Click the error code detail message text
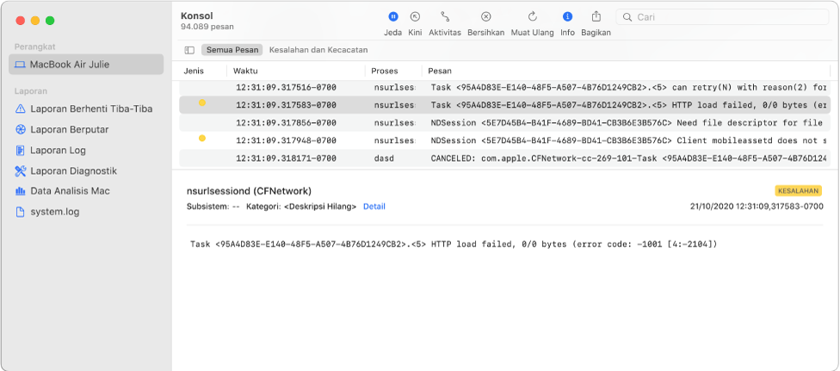 tap(454, 244)
